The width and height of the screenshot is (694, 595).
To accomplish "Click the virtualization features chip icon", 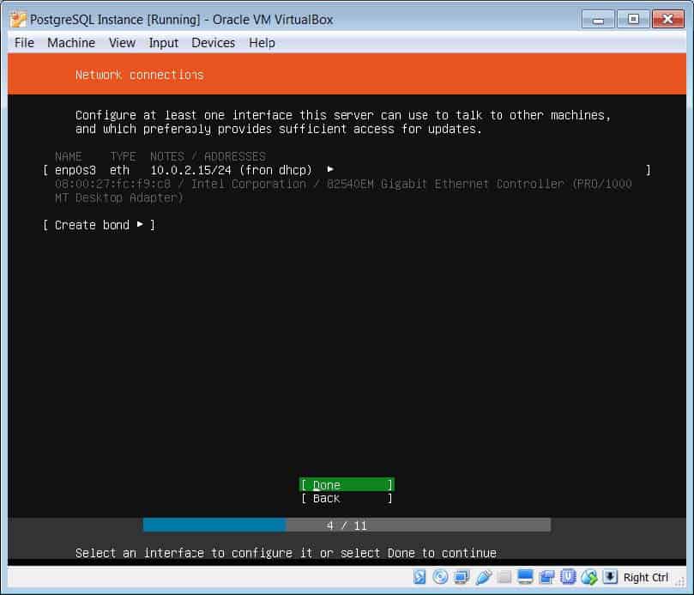I will [x=568, y=577].
